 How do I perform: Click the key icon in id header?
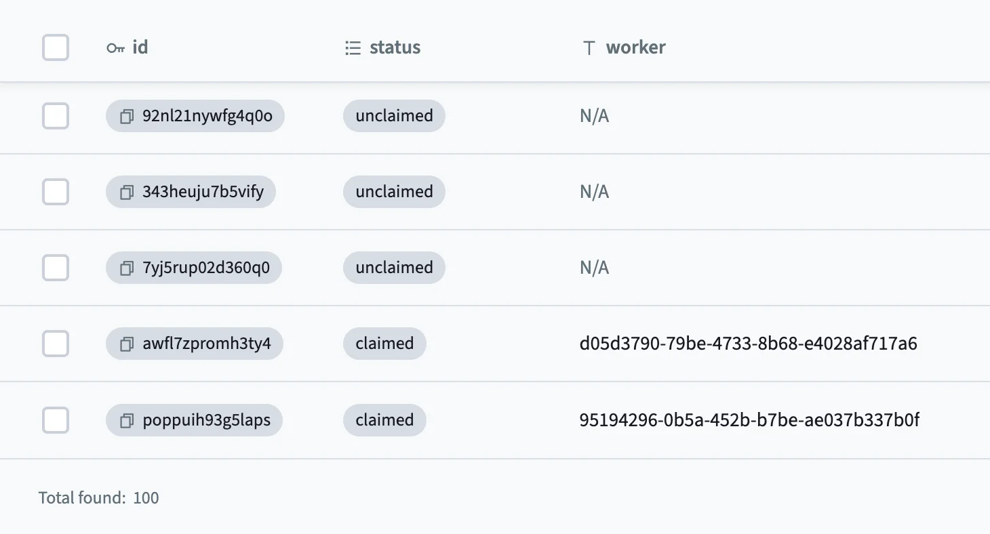click(x=116, y=48)
